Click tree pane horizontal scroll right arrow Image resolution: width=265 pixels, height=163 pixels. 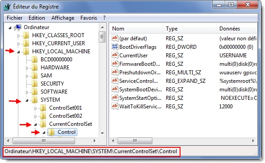pos(95,141)
